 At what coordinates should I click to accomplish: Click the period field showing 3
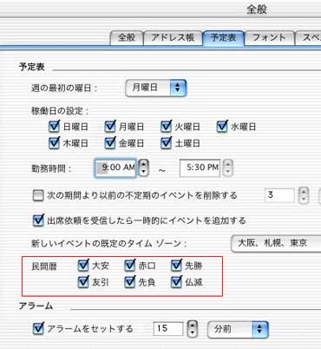click(x=279, y=195)
